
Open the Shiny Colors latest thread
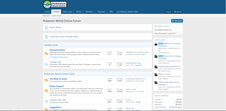(x=130, y=108)
